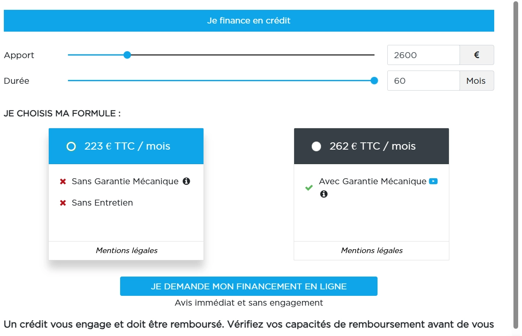Viewport: 522px width, 336px height.
Task: Click red cross next to Sans Entretien
Action: click(x=63, y=203)
